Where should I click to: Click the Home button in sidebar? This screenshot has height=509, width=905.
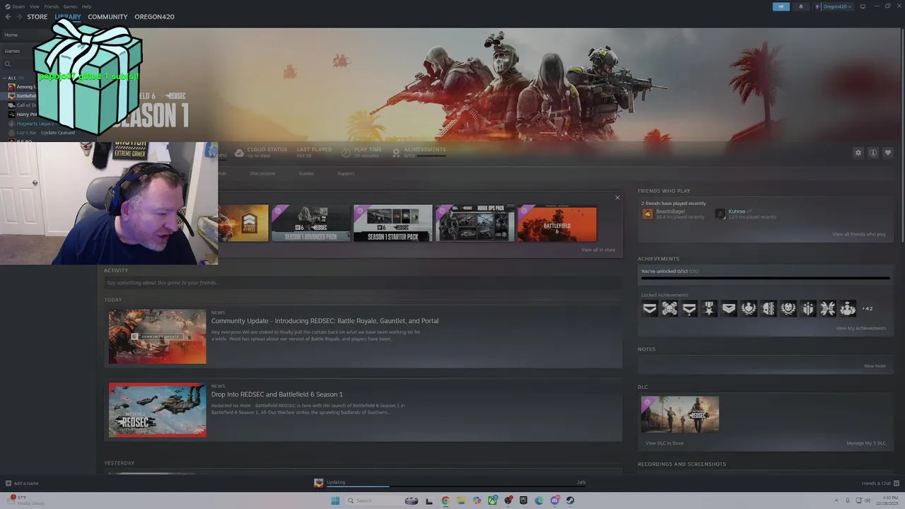click(11, 35)
